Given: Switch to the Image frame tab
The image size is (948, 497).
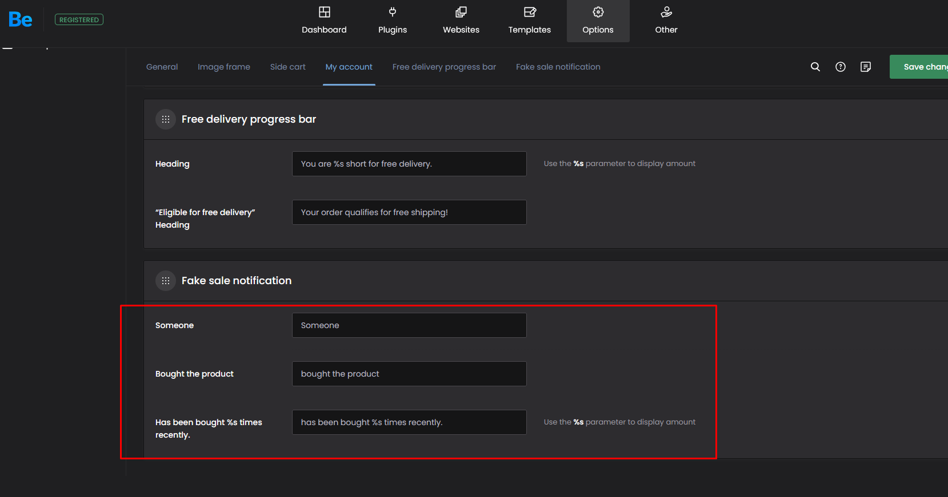Looking at the screenshot, I should [x=224, y=67].
